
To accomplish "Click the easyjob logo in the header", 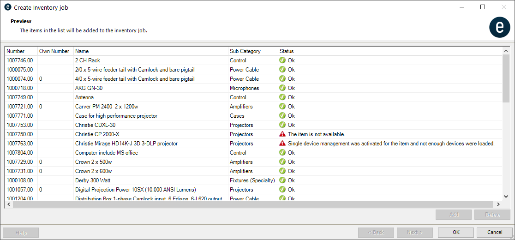I will 499,27.
